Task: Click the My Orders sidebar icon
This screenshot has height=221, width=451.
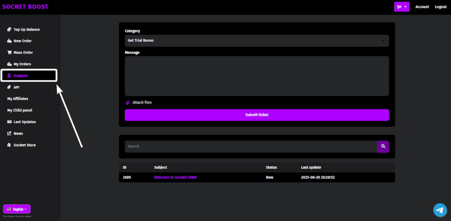Action: [x=9, y=64]
